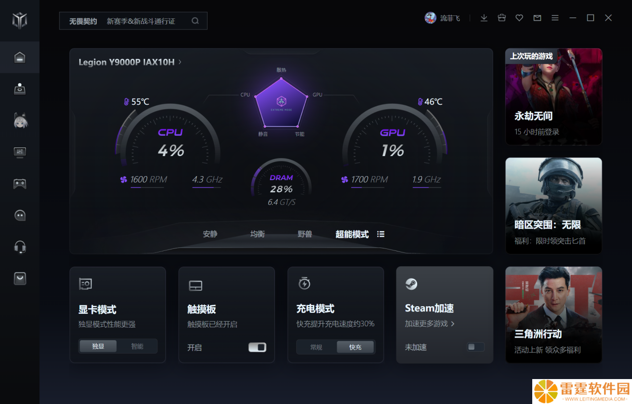Open the headset icon in sidebar
Image resolution: width=632 pixels, height=404 pixels.
tap(19, 247)
